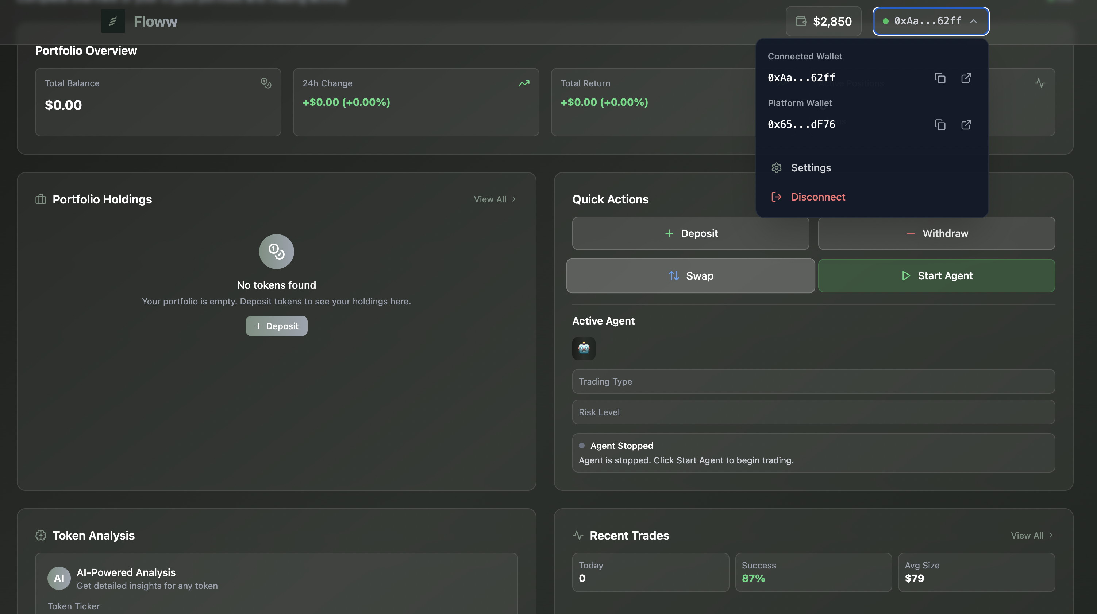Click the Disconnect logout icon

[x=776, y=197]
